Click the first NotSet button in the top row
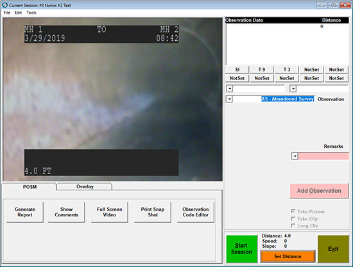Image resolution: width=353 pixels, height=267 pixels. point(311,70)
